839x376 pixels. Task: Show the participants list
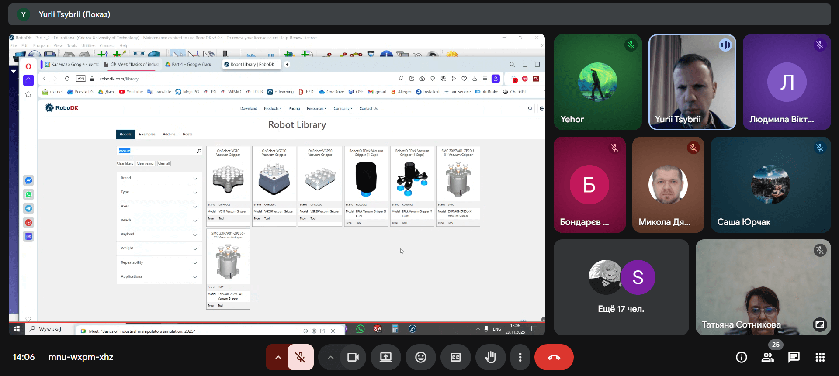click(767, 357)
